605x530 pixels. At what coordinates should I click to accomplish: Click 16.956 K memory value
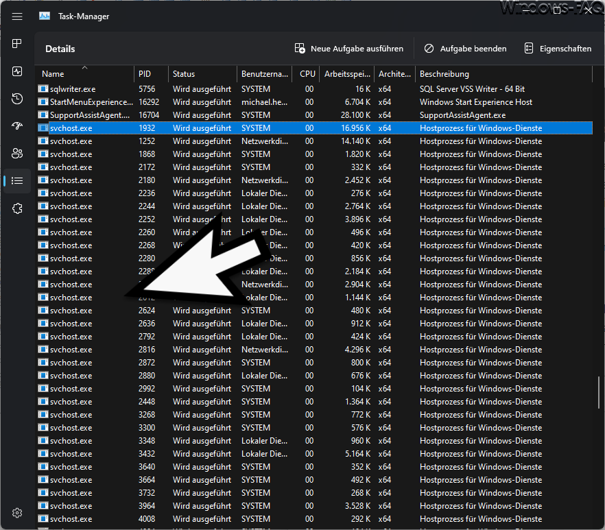[355, 128]
